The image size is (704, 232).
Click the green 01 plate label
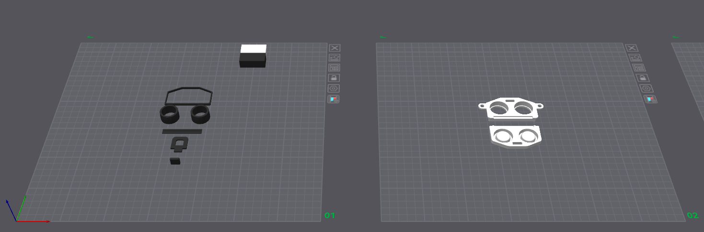330,216
